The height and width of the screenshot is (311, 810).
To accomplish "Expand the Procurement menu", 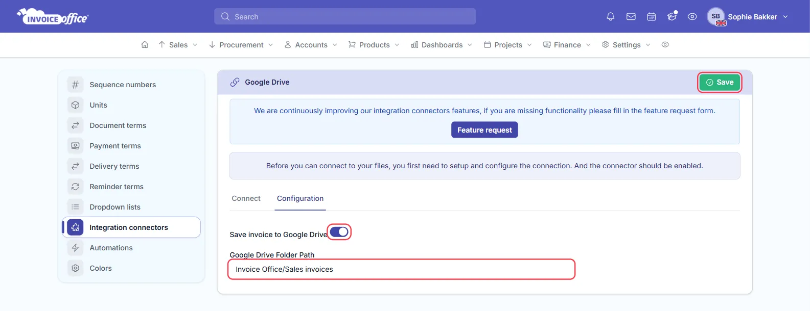I will (x=241, y=45).
